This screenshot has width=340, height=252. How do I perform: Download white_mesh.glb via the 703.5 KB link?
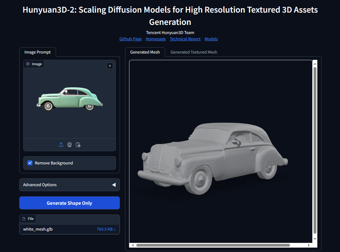(x=106, y=229)
